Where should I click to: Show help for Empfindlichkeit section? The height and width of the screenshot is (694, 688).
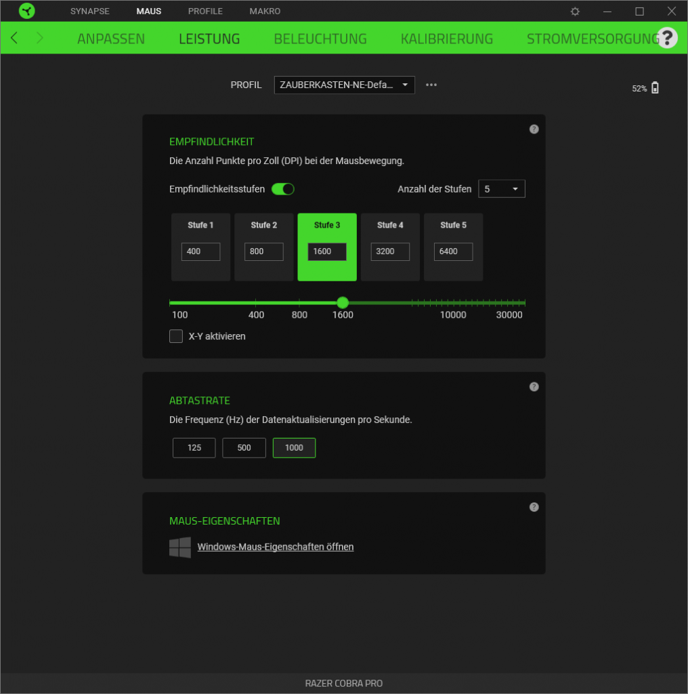pos(534,129)
